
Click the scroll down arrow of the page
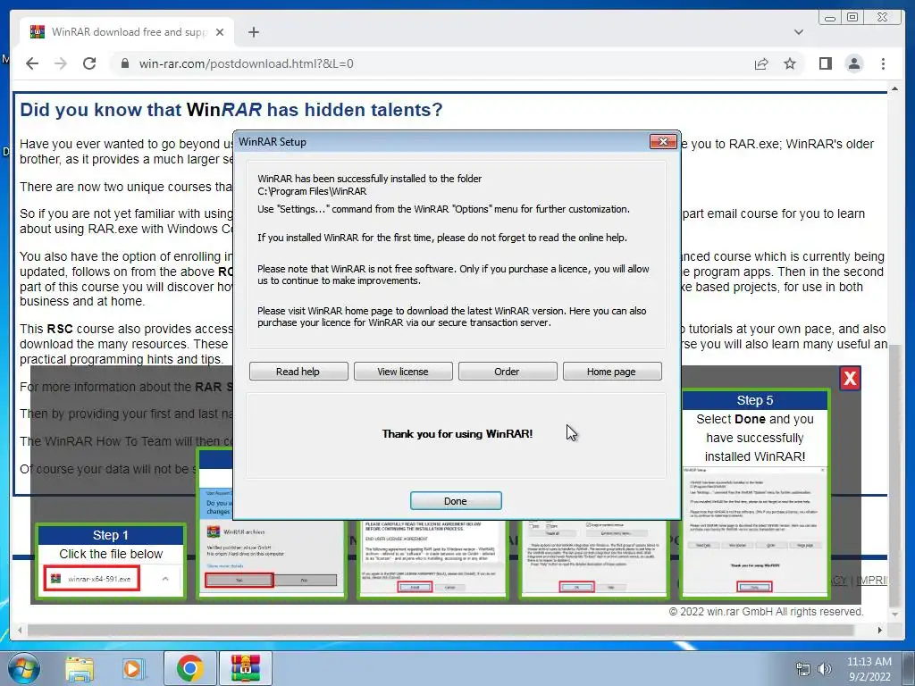894,615
